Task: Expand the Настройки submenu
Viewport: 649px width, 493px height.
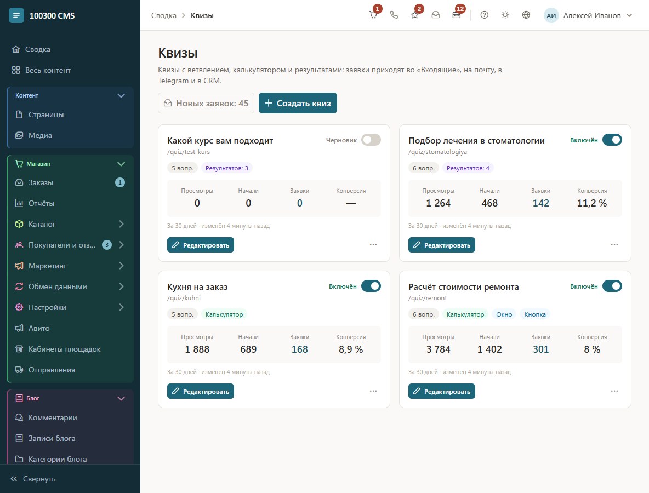Action: click(x=121, y=307)
